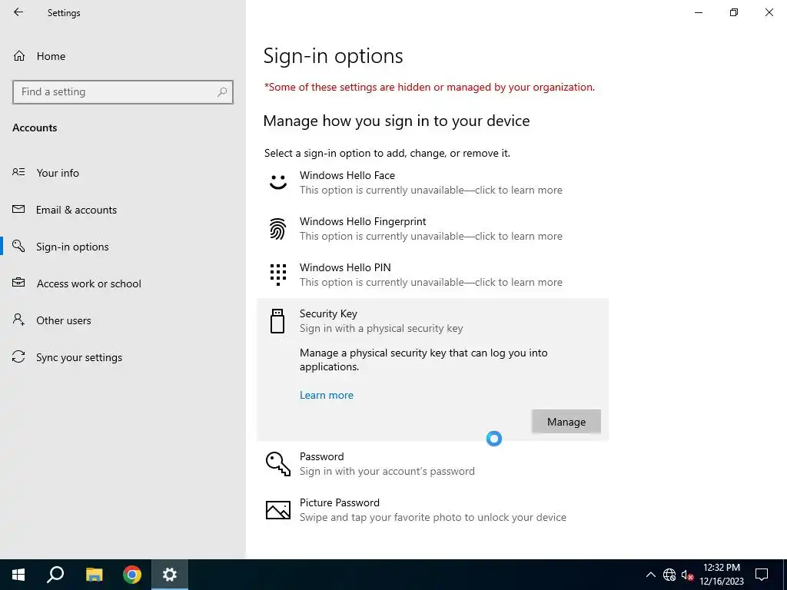Focus the Find a setting search box
This screenshot has width=787, height=590.
pos(122,92)
